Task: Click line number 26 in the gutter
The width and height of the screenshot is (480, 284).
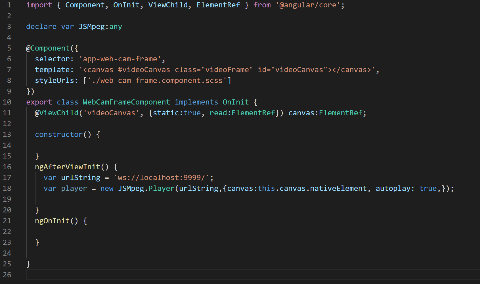Action: [7, 275]
